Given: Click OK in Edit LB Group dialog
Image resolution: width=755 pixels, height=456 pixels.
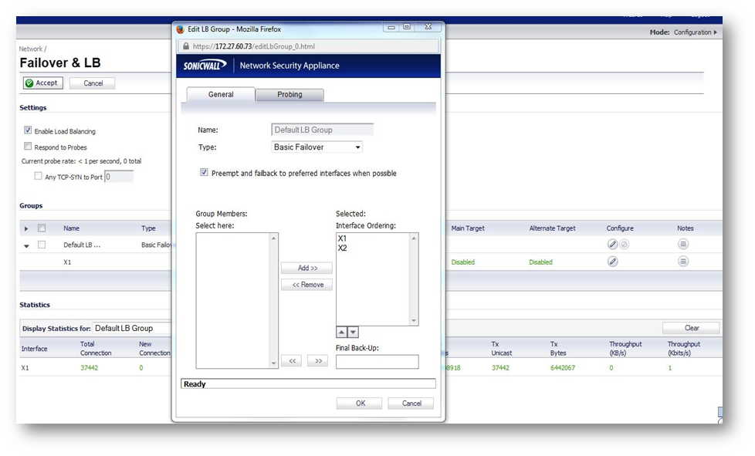Looking at the screenshot, I should (359, 404).
